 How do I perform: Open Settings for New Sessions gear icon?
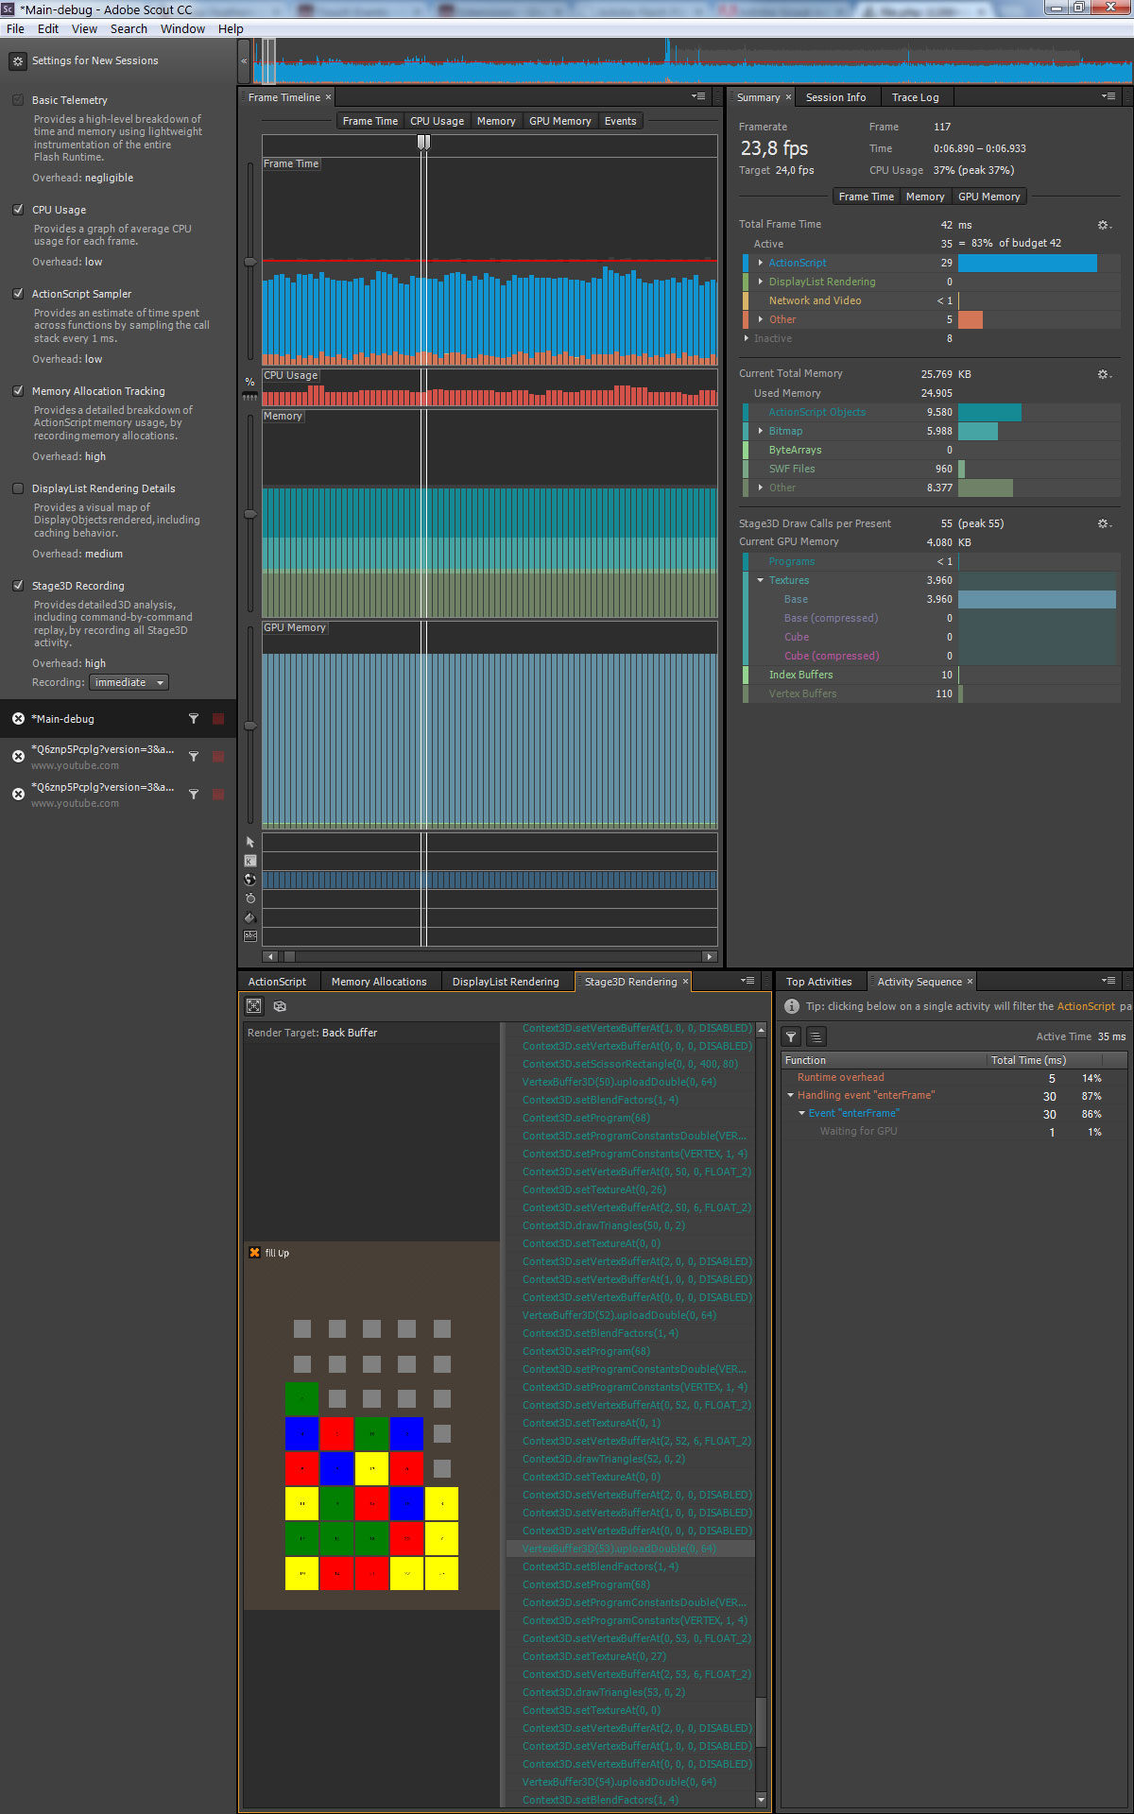17,61
